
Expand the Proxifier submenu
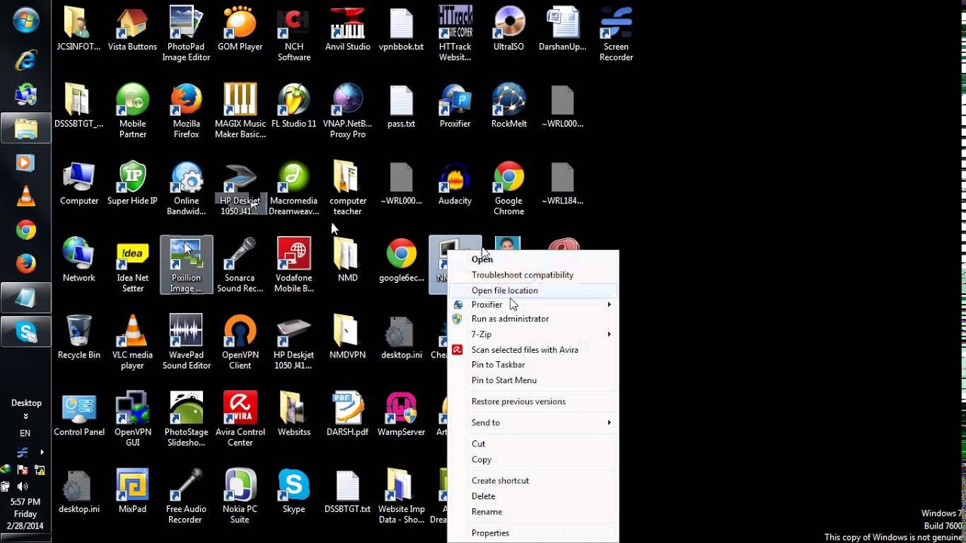(x=533, y=305)
